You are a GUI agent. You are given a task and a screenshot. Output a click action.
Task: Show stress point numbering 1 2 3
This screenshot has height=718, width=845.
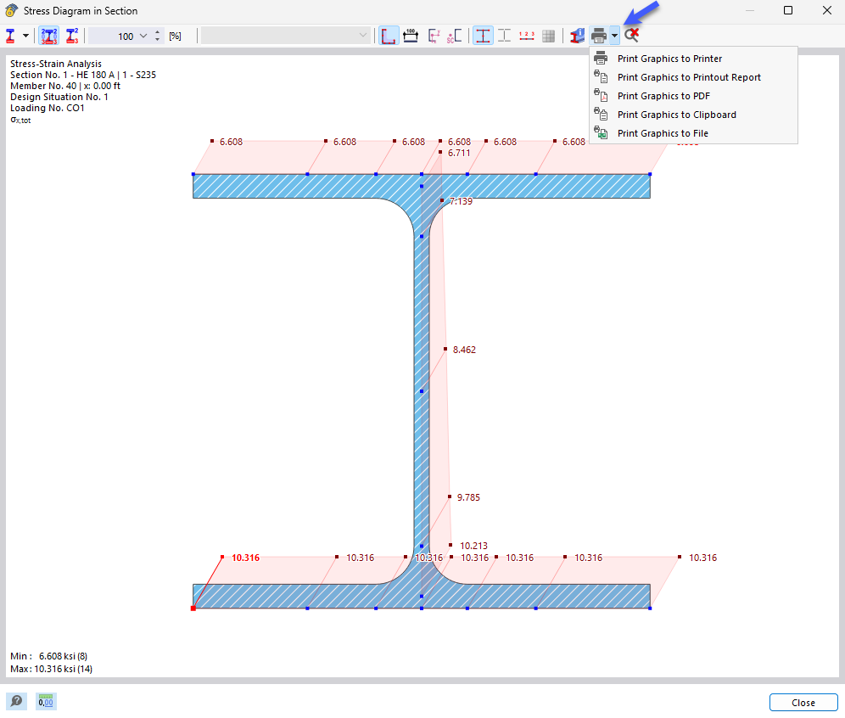point(526,36)
